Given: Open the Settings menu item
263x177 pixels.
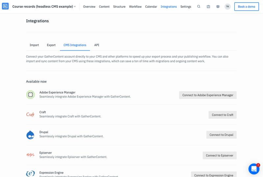Looking at the screenshot, I should tap(186, 7).
